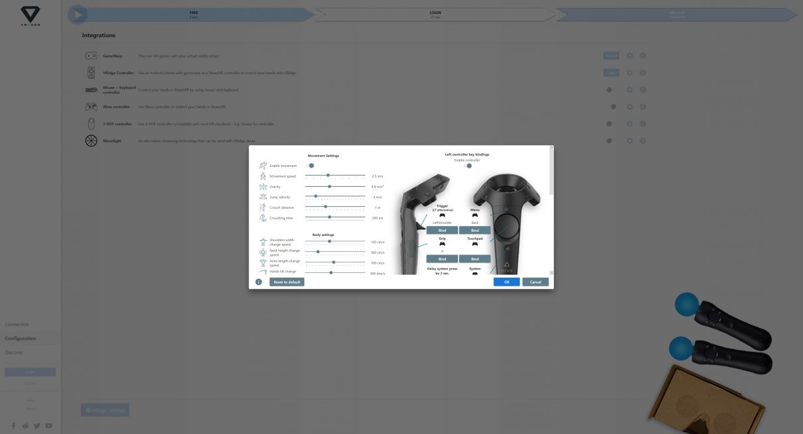Click the info icon in dialog footer
803x434 pixels.
click(258, 282)
